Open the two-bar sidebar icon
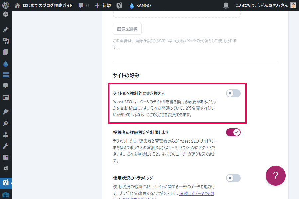Image resolution: width=299 pixels, height=199 pixels. tap(6, 75)
